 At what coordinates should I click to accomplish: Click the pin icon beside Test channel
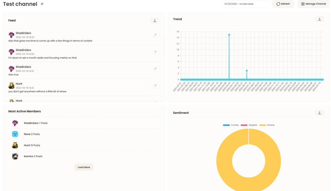point(42,4)
